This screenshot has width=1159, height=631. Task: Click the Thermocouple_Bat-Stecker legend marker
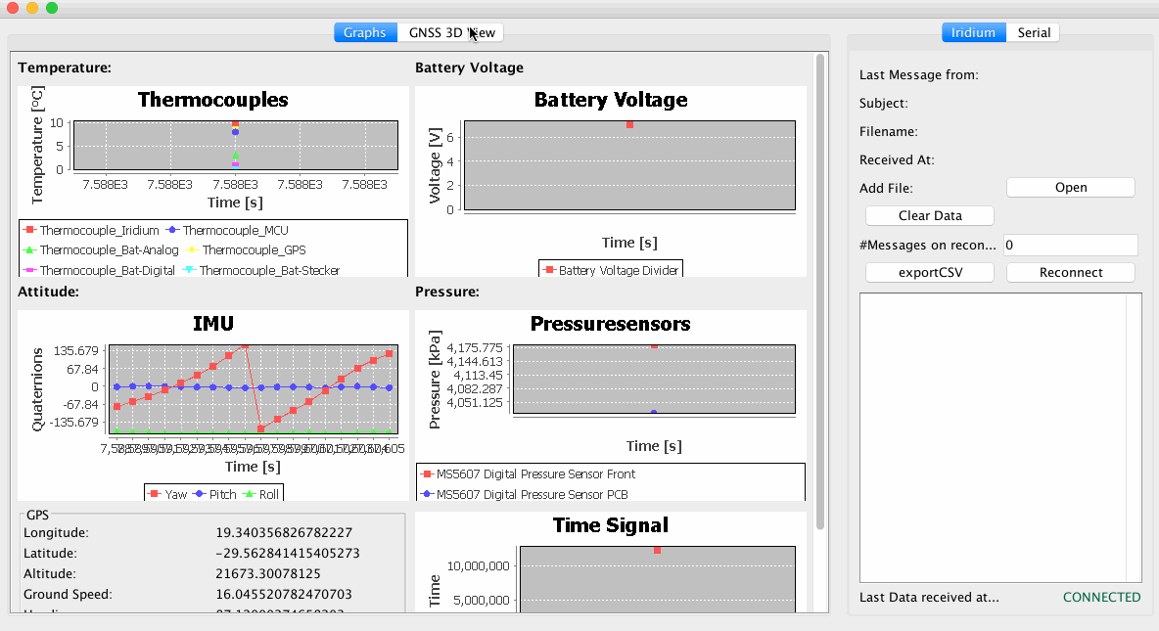point(190,270)
